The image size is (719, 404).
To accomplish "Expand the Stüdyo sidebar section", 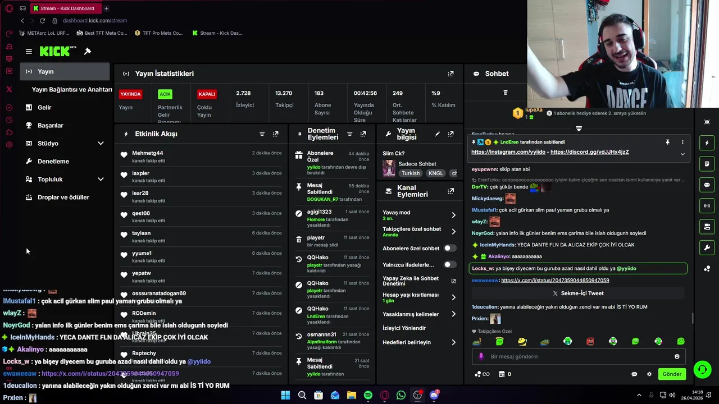I will coord(101,143).
